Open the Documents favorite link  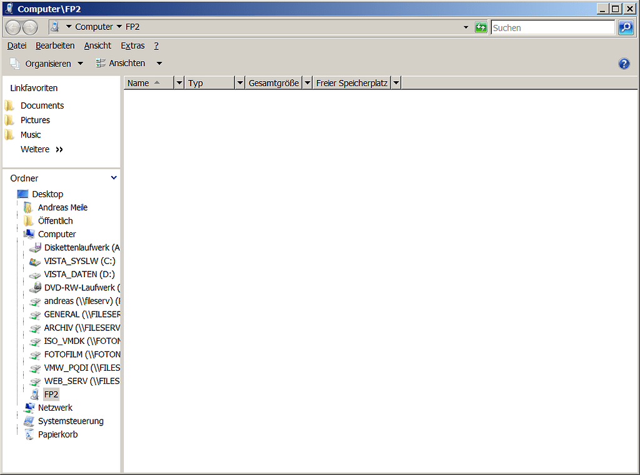click(42, 105)
